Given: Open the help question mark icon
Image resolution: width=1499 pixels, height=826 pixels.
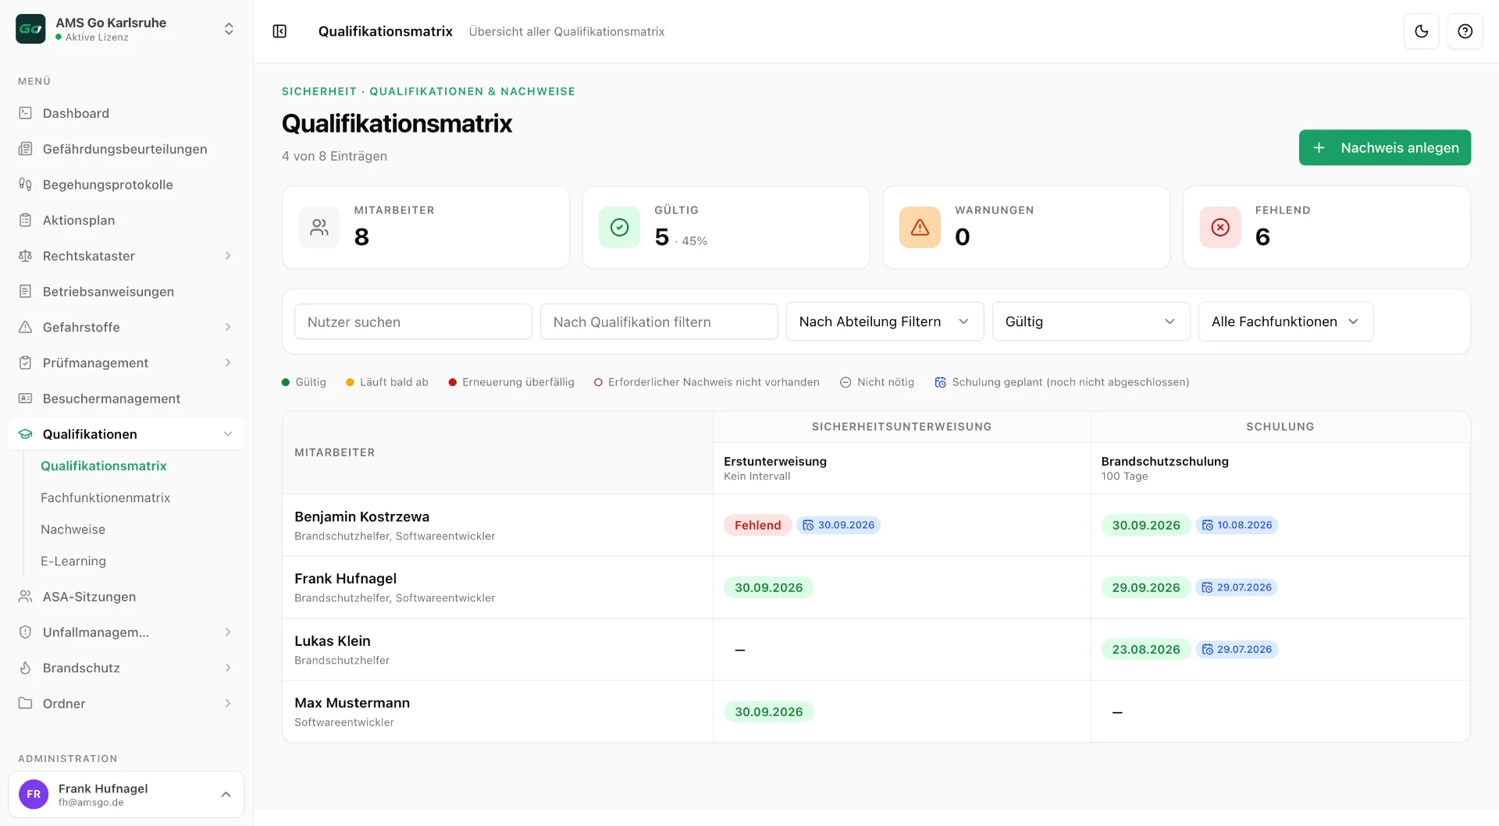Looking at the screenshot, I should 1465,31.
